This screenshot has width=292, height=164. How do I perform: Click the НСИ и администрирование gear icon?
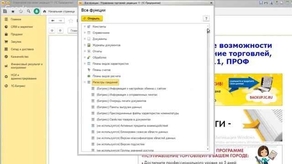coord(6,77)
